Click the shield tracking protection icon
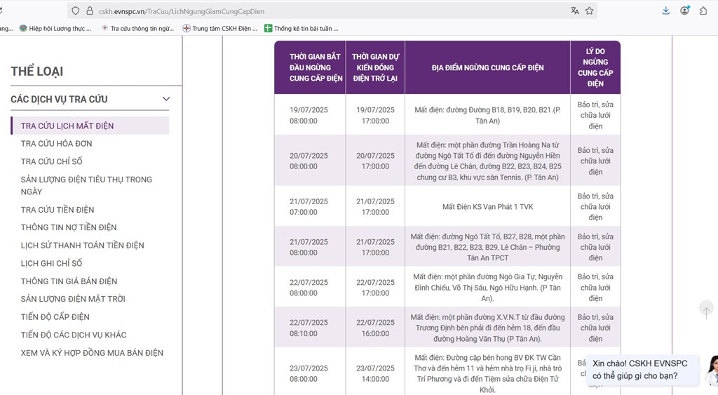This screenshot has height=395, width=718. coord(76,11)
